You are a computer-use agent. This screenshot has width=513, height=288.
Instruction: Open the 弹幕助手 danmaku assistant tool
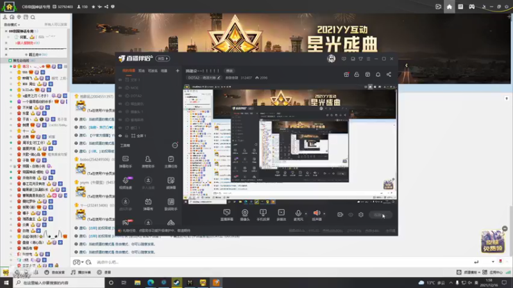[x=125, y=162]
